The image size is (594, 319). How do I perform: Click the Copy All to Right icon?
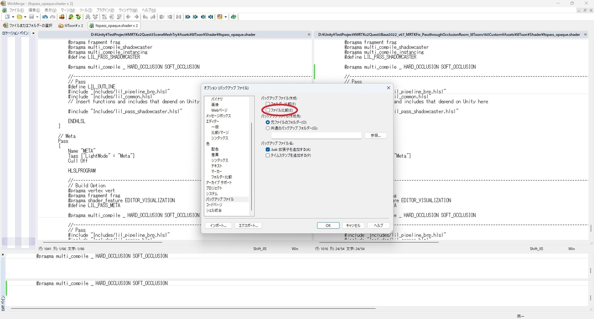click(x=162, y=17)
